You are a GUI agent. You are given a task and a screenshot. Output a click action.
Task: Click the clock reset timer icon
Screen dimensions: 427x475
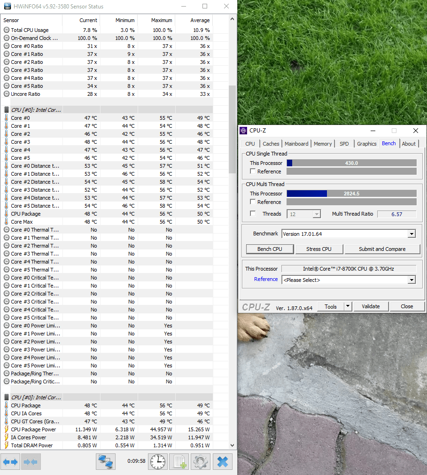158,462
